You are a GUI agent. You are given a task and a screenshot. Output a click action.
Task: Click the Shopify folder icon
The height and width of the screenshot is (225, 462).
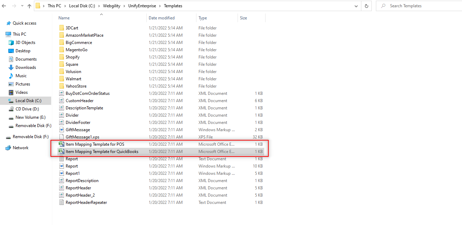click(61, 57)
